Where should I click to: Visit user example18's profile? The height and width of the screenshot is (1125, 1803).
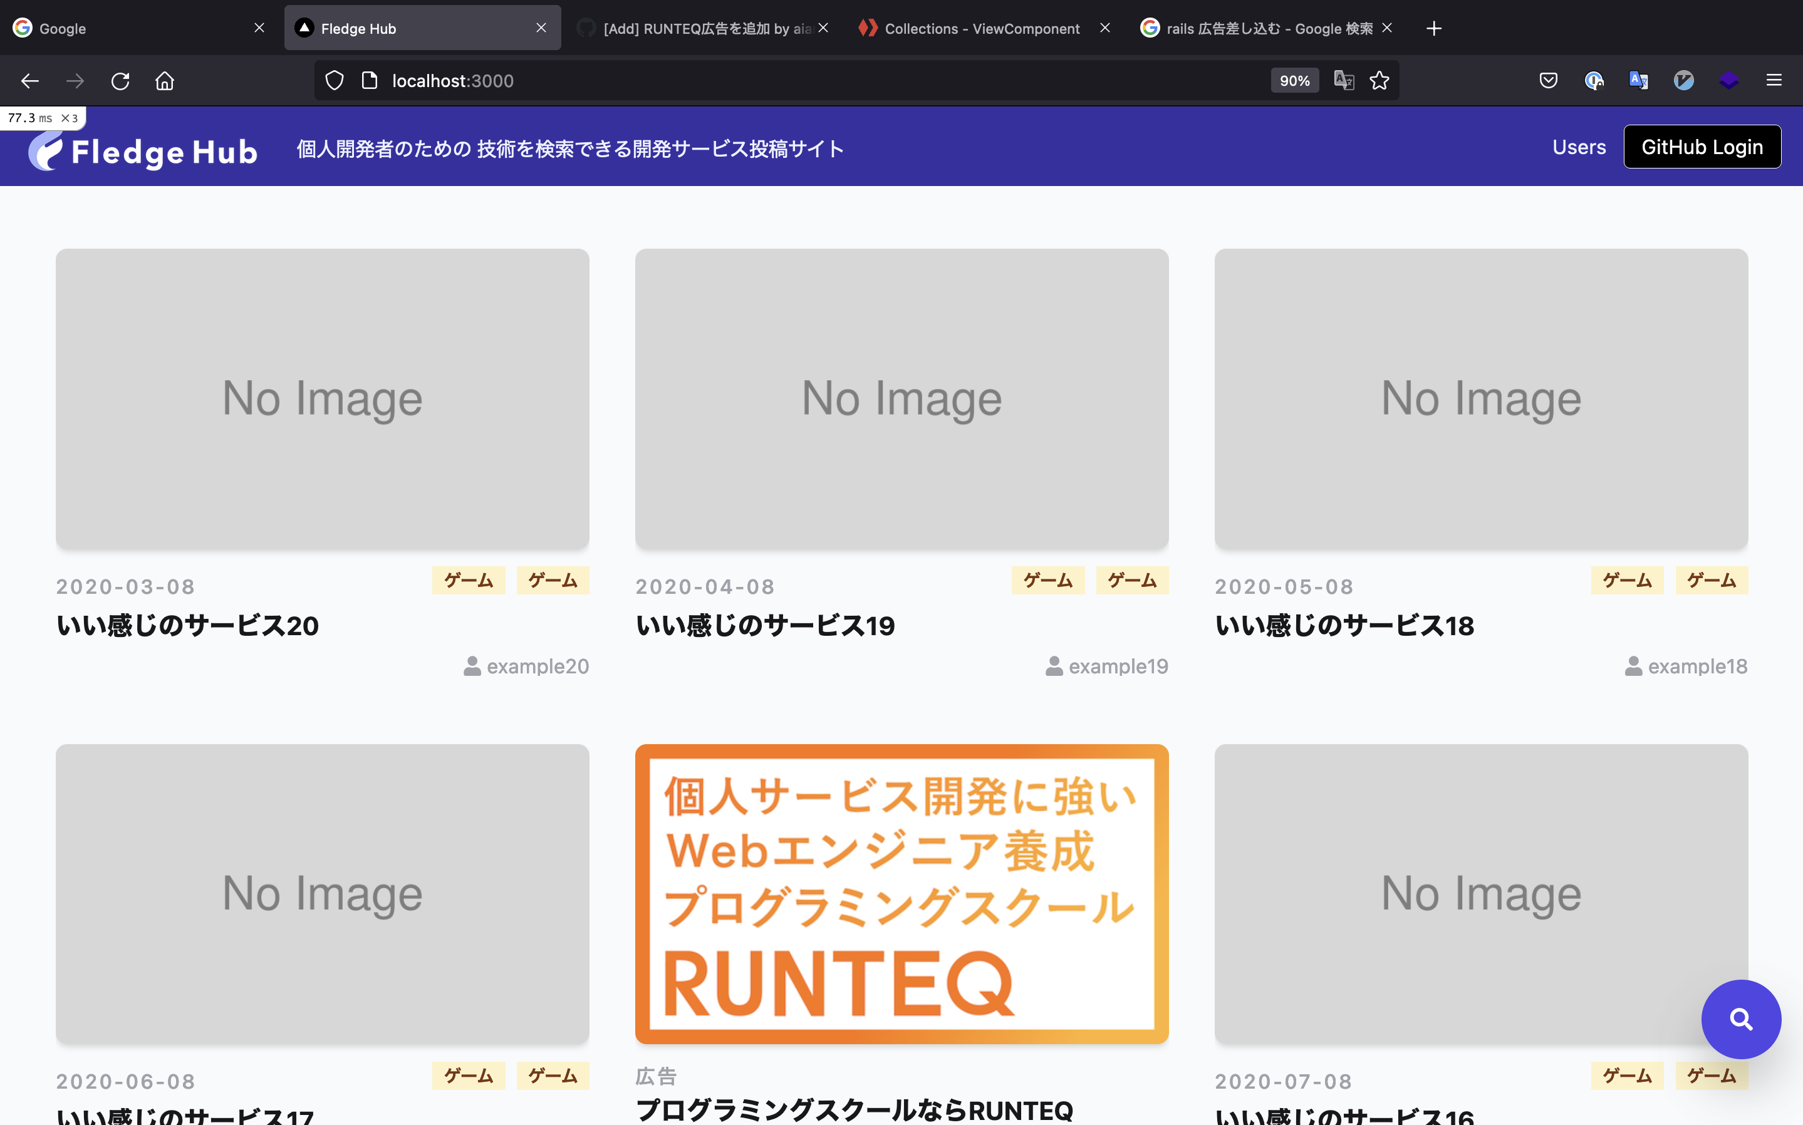click(1686, 666)
